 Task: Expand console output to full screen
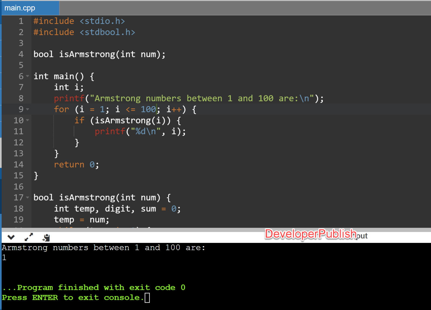(x=29, y=237)
